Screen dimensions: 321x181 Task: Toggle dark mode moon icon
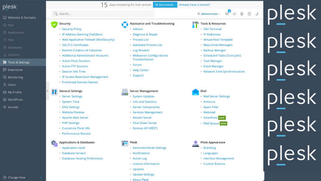(x=257, y=14)
